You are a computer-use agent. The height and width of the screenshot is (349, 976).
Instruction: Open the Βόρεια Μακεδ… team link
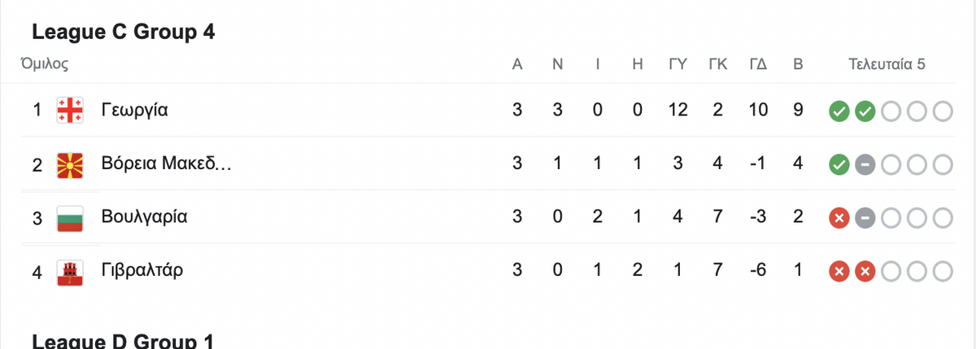(x=167, y=164)
